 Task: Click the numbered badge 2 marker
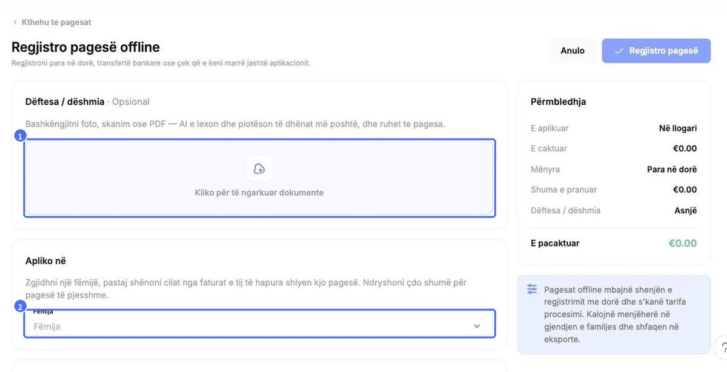coord(21,307)
